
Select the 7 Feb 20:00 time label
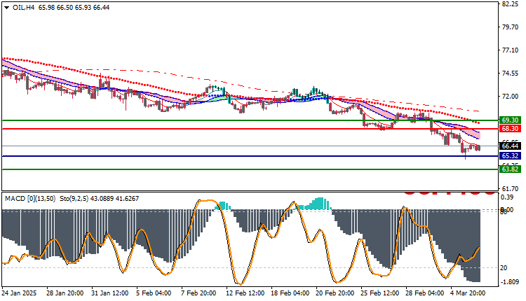pyautogui.click(x=198, y=293)
